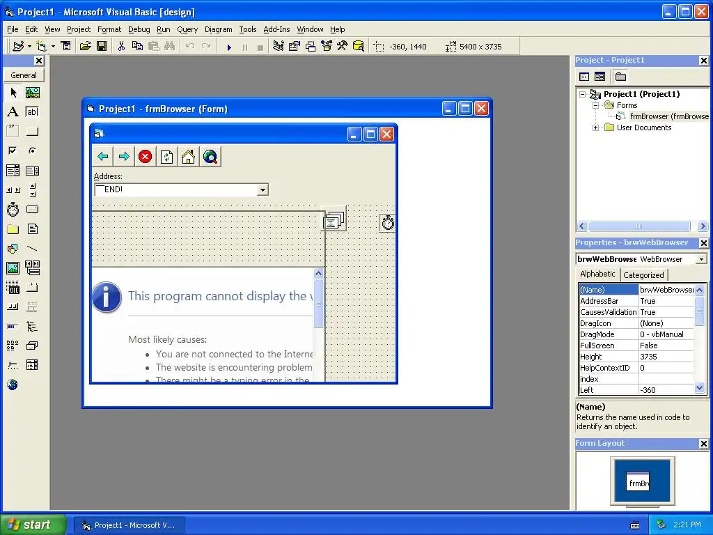Open the Toolbox via the toolbar icon
Image resolution: width=713 pixels, height=535 pixels.
[343, 46]
